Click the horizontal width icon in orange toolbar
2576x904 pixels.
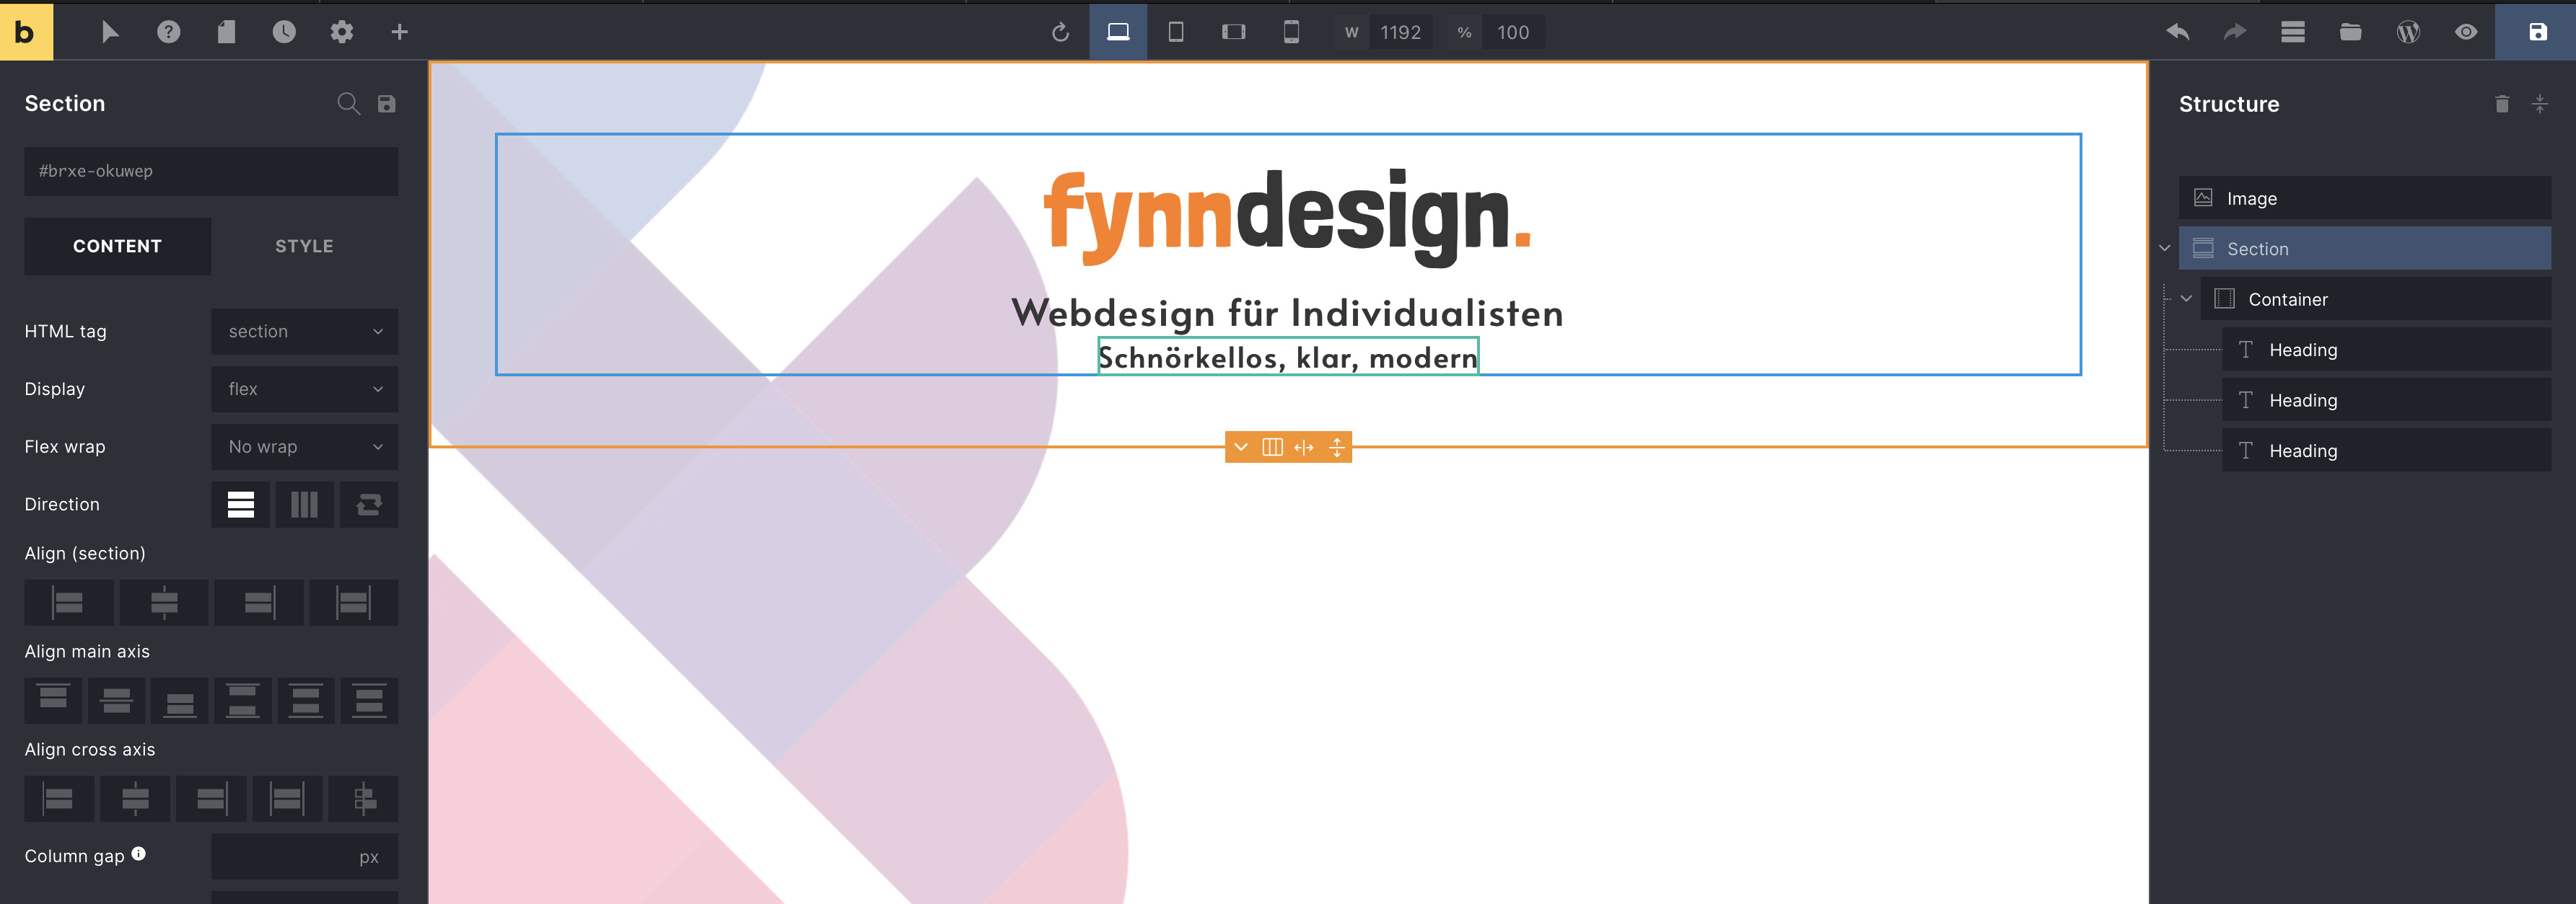(x=1304, y=448)
